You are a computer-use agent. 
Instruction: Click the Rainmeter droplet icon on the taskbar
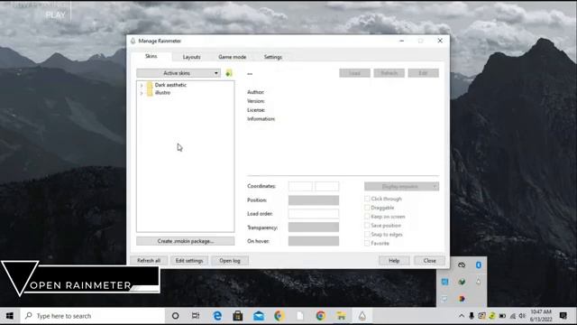click(x=362, y=316)
